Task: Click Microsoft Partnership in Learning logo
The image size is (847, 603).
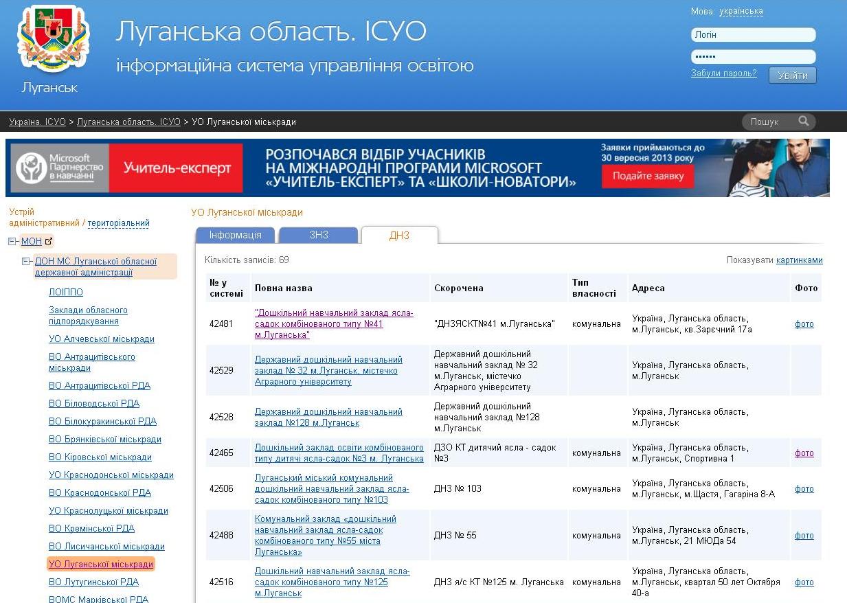Action: click(x=58, y=168)
